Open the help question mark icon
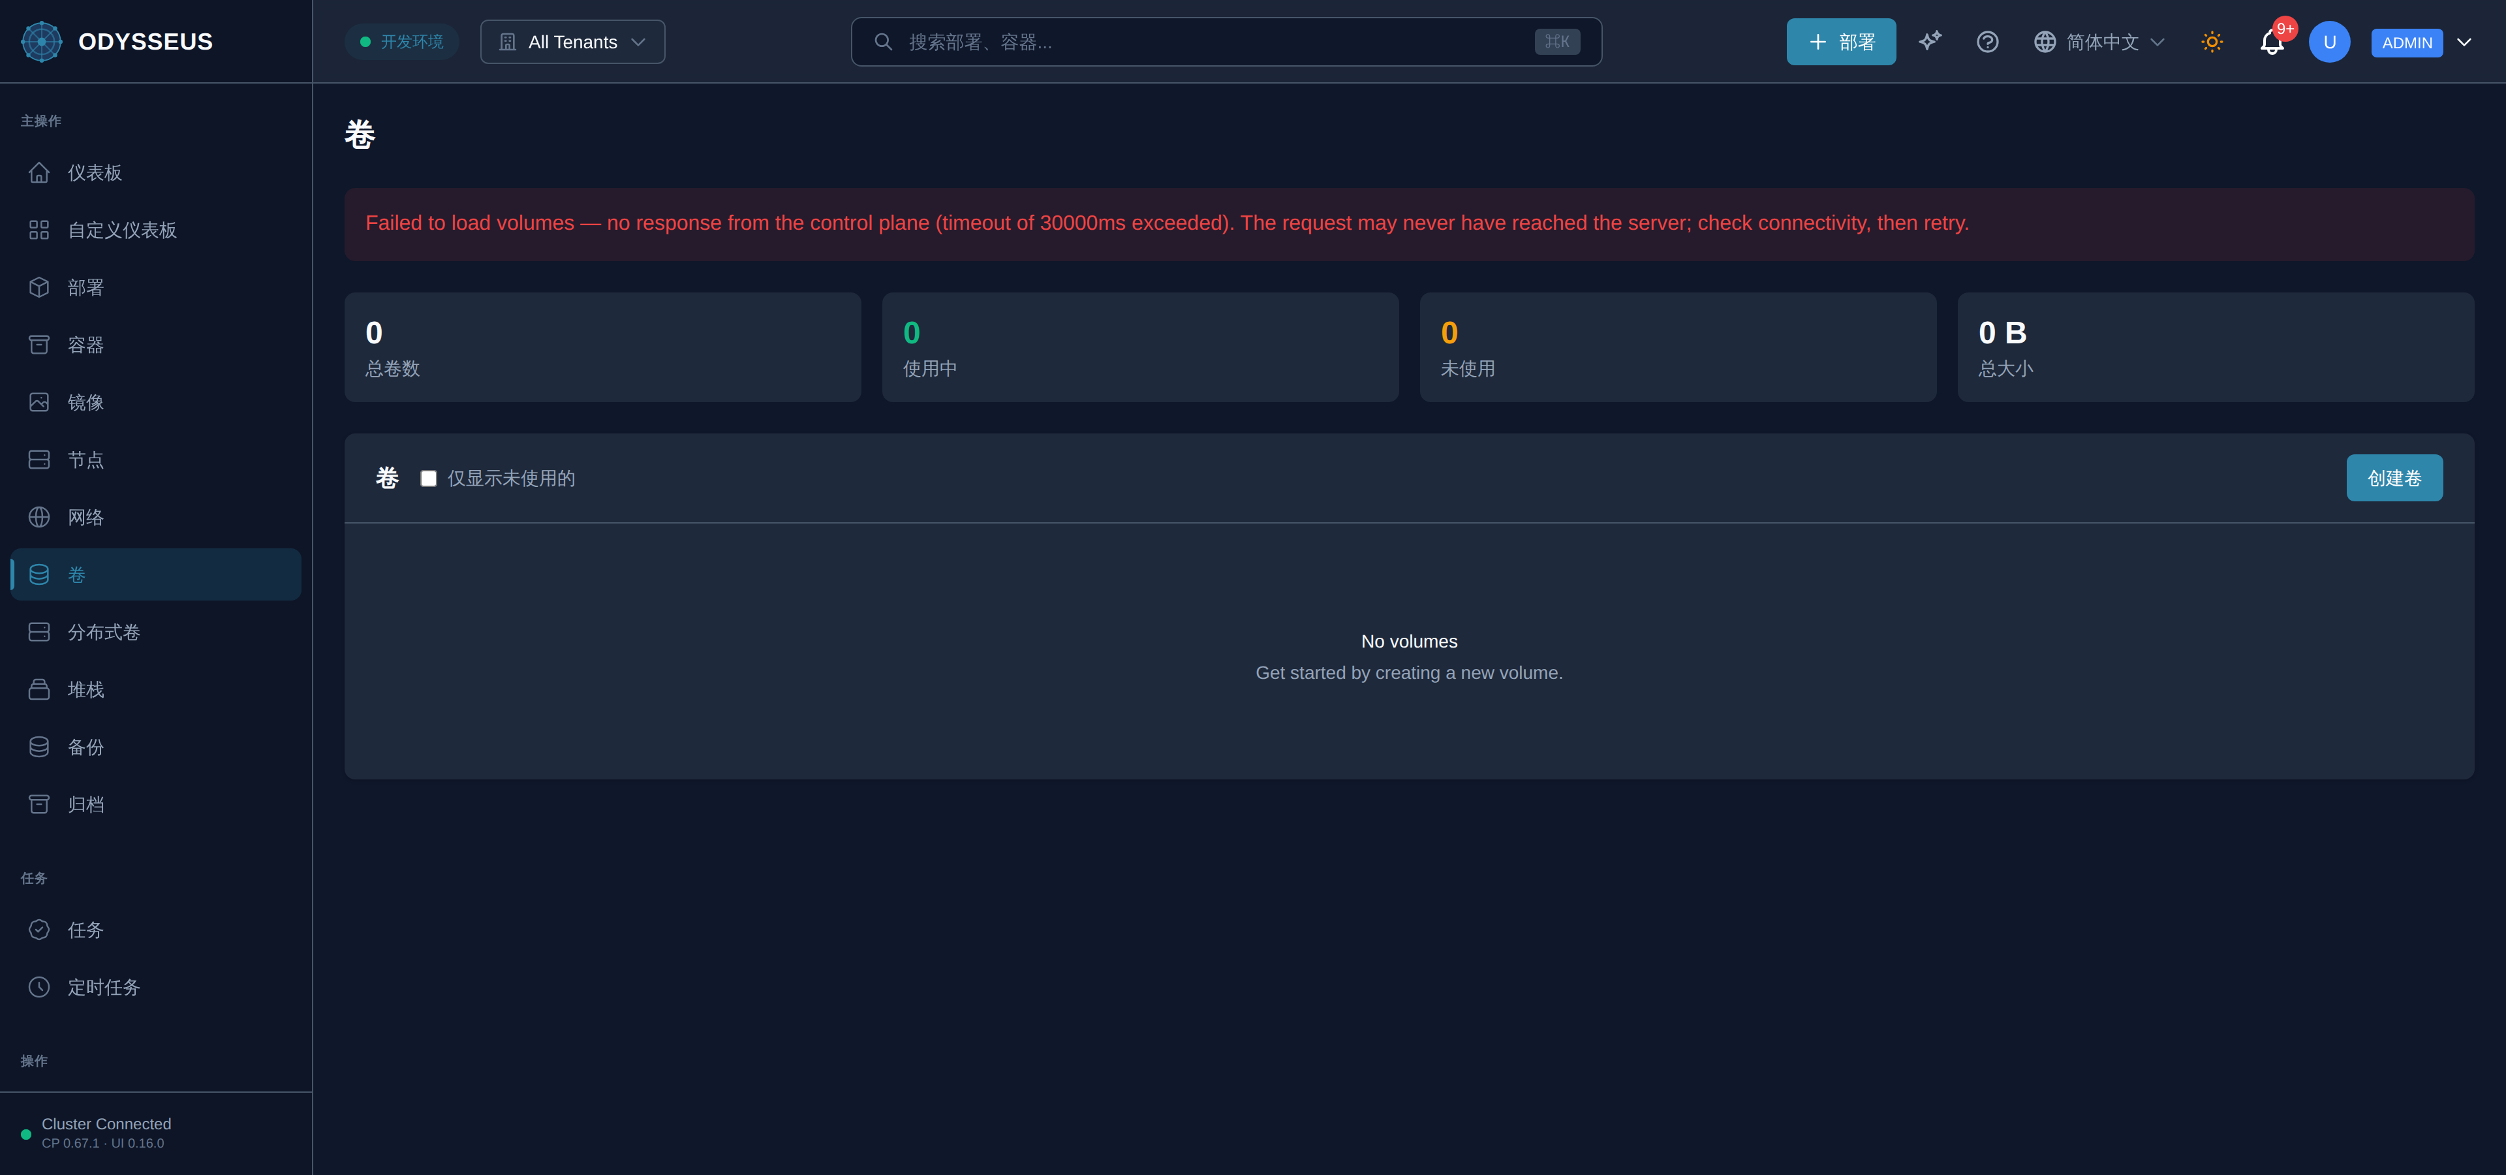 click(1987, 42)
